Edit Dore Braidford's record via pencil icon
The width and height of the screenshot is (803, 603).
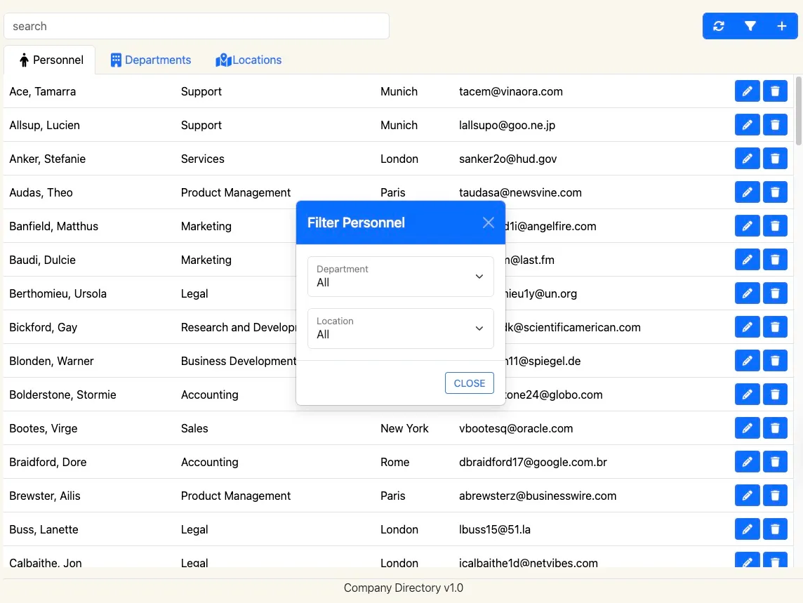tap(747, 462)
